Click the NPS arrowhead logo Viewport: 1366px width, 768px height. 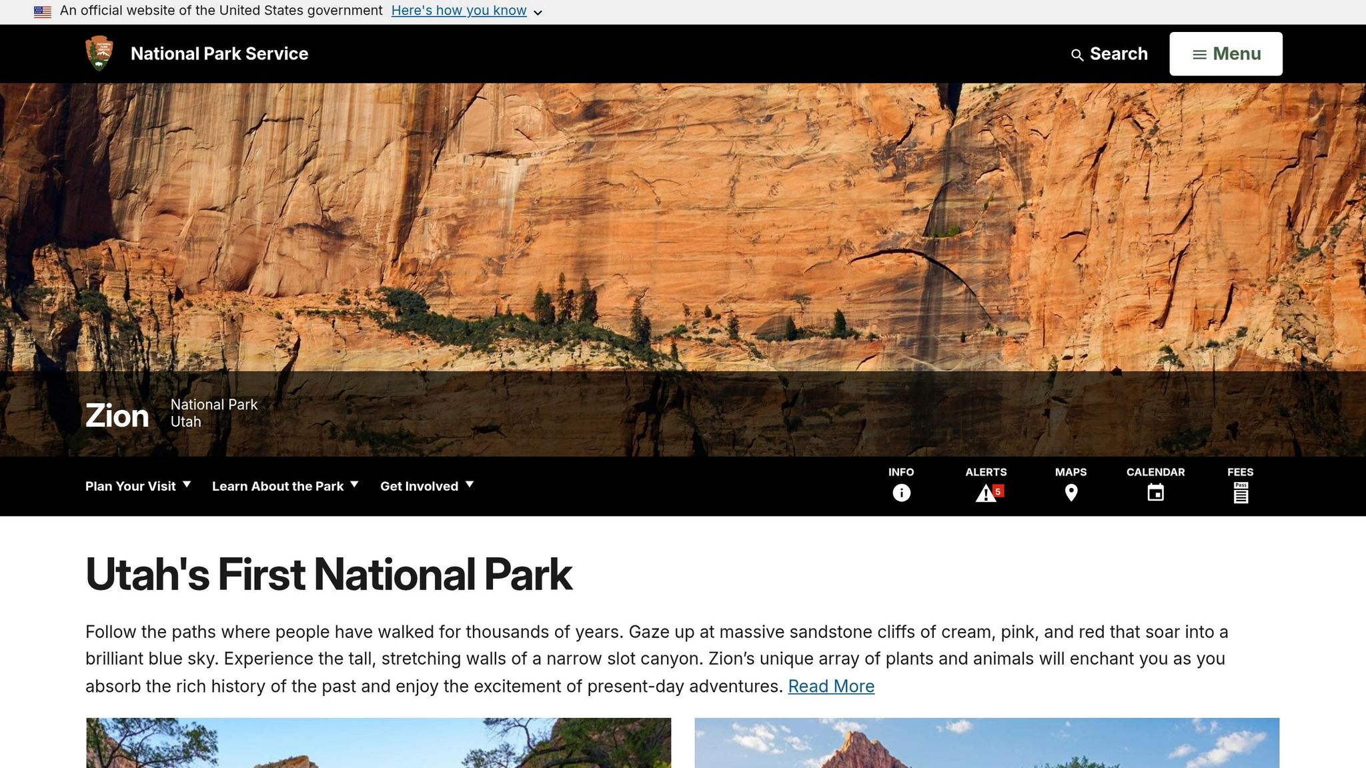[x=99, y=53]
